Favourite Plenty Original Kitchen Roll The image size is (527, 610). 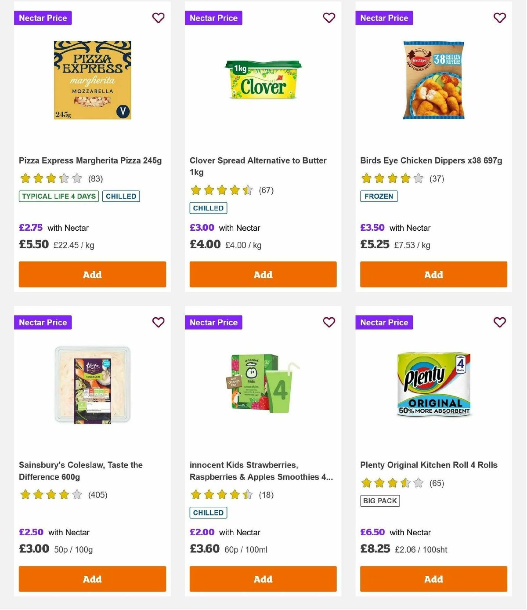click(x=499, y=322)
